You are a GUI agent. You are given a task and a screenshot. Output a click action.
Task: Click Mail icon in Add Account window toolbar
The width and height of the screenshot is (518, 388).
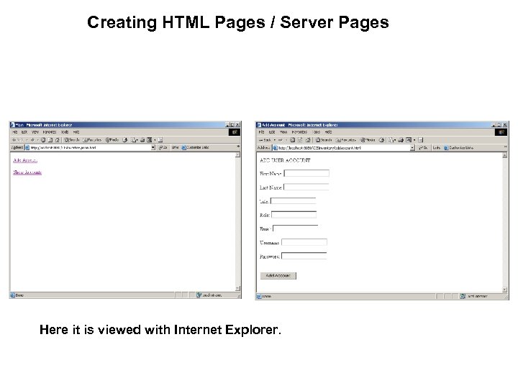(391, 140)
